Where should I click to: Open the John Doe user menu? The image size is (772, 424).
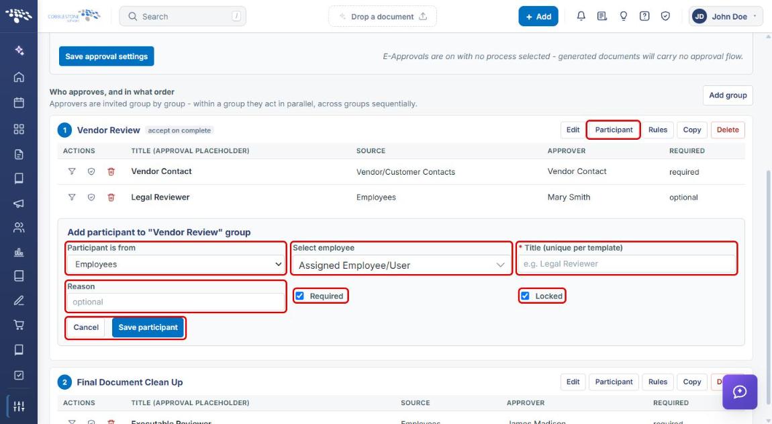725,16
